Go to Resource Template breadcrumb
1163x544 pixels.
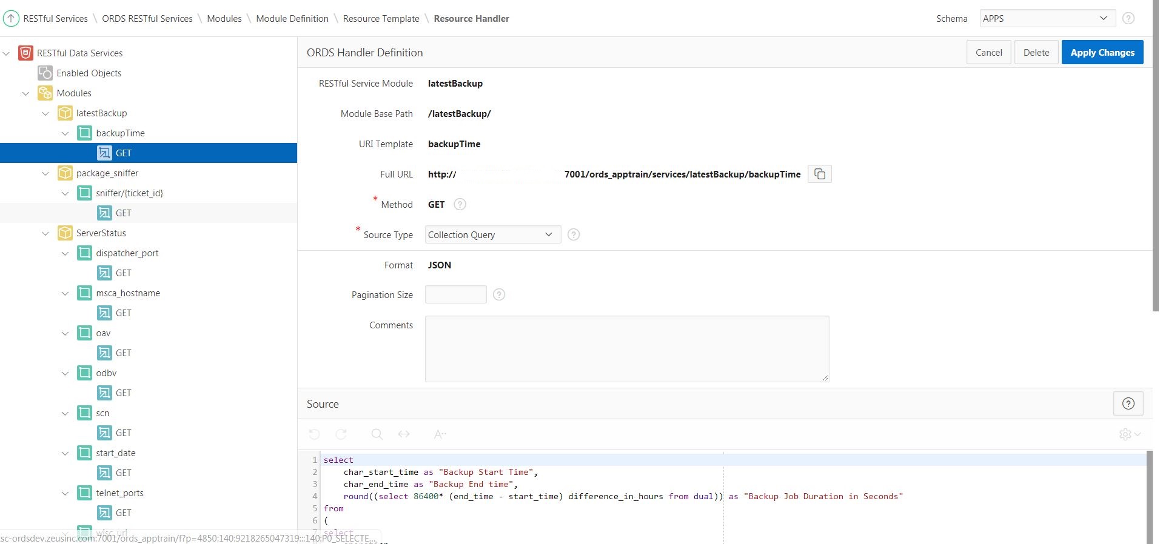[381, 19]
